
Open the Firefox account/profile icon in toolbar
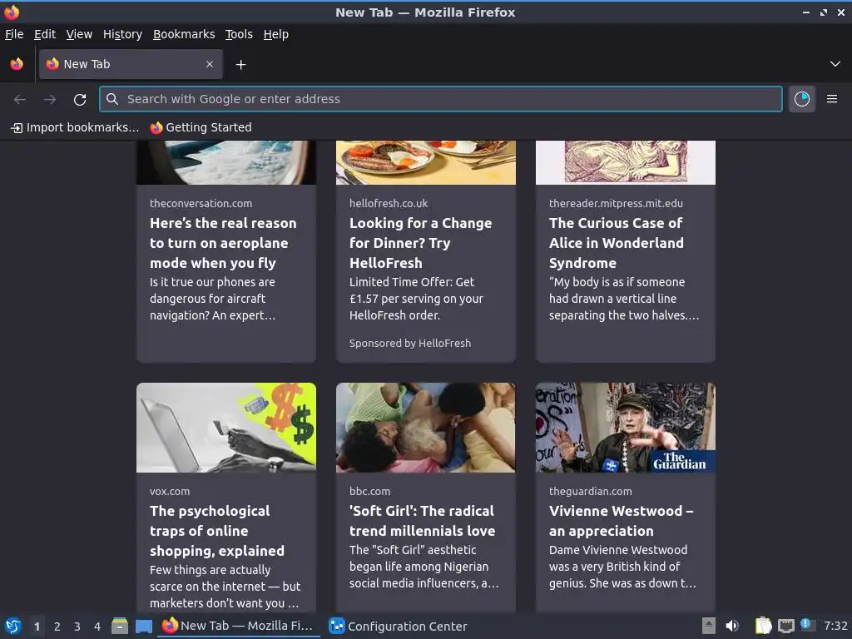[802, 99]
